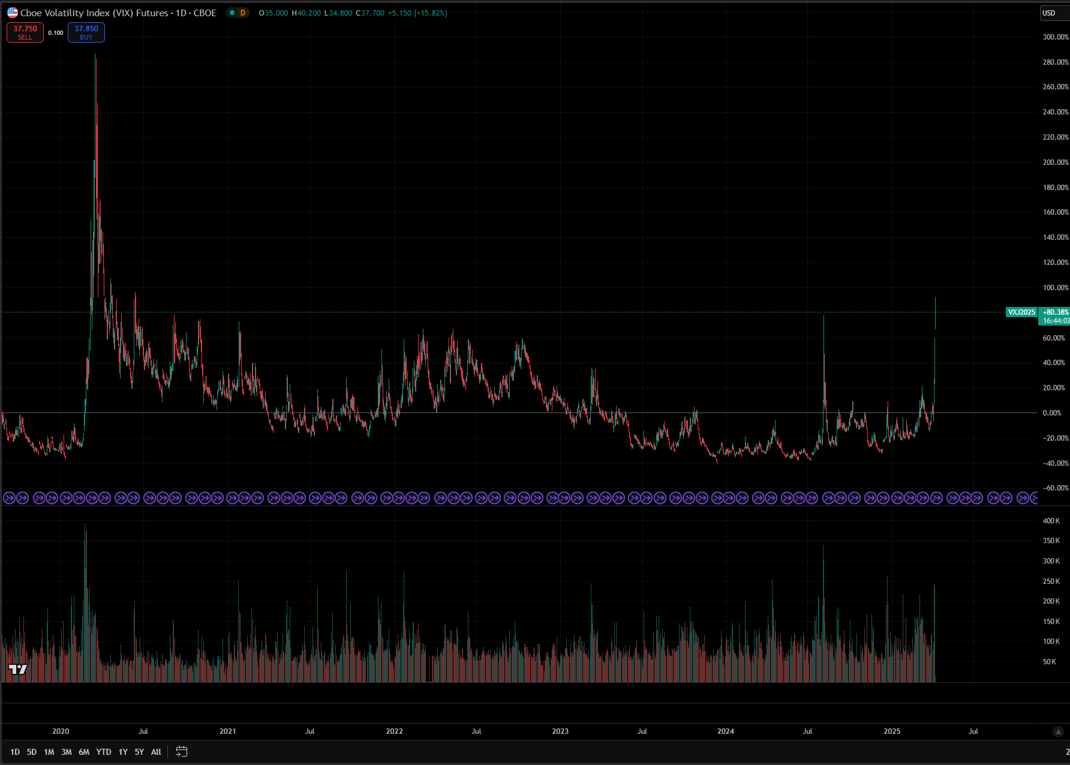This screenshot has width=1070, height=765.
Task: Click the +5.150 (+15.82%) change value
Action: [x=417, y=13]
